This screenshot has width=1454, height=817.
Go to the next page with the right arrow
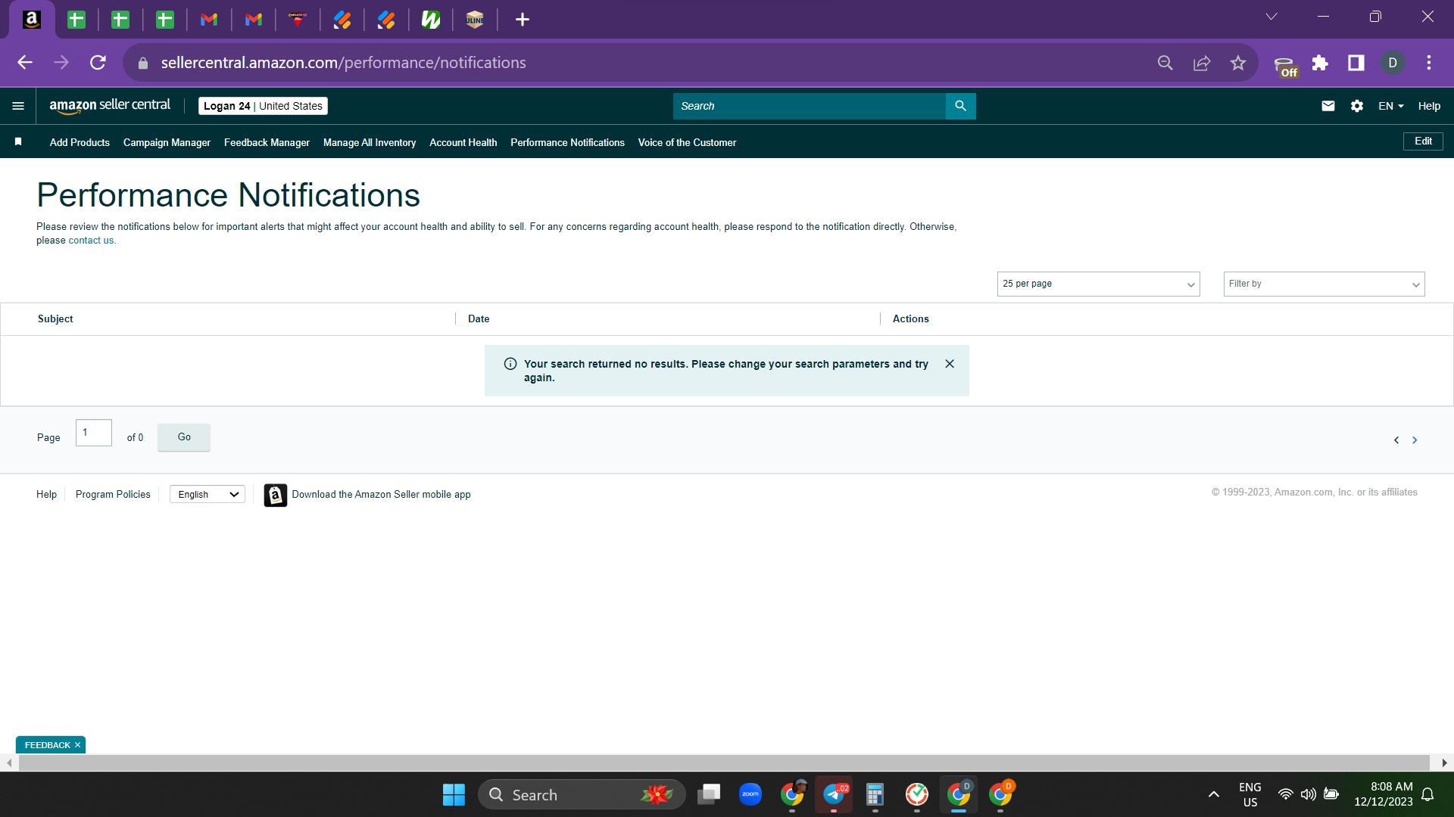(1415, 440)
